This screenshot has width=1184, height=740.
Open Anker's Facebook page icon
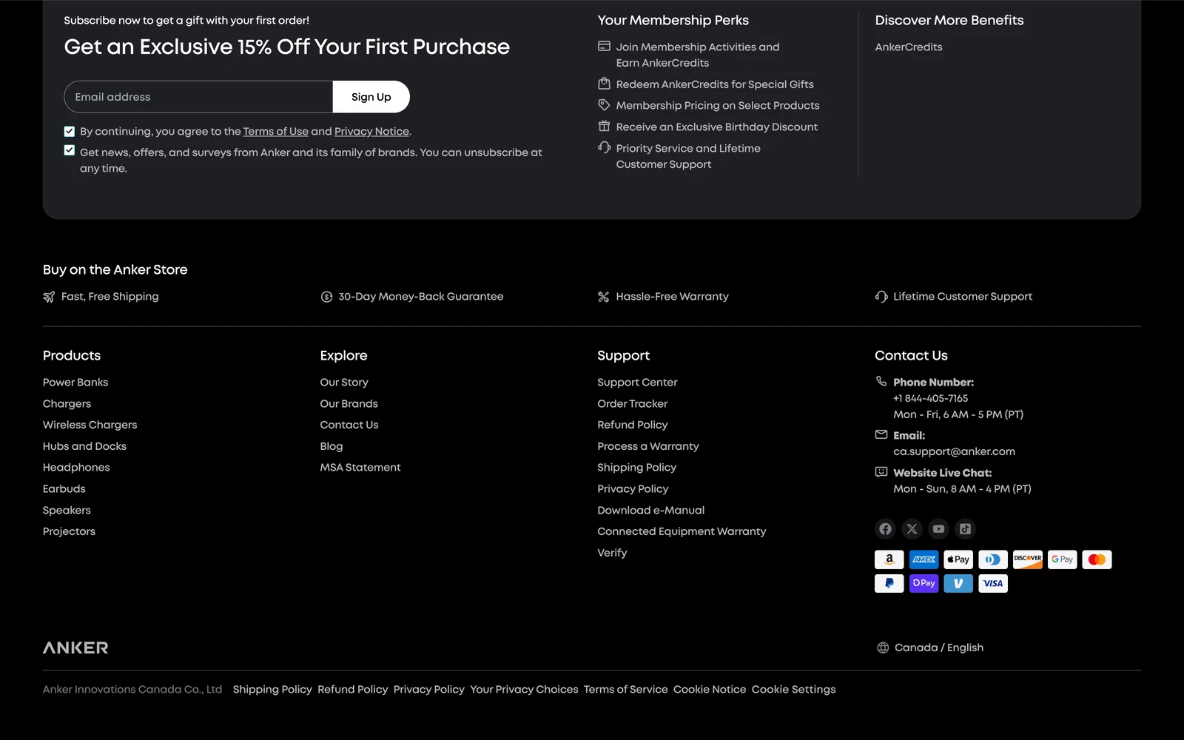pyautogui.click(x=885, y=529)
